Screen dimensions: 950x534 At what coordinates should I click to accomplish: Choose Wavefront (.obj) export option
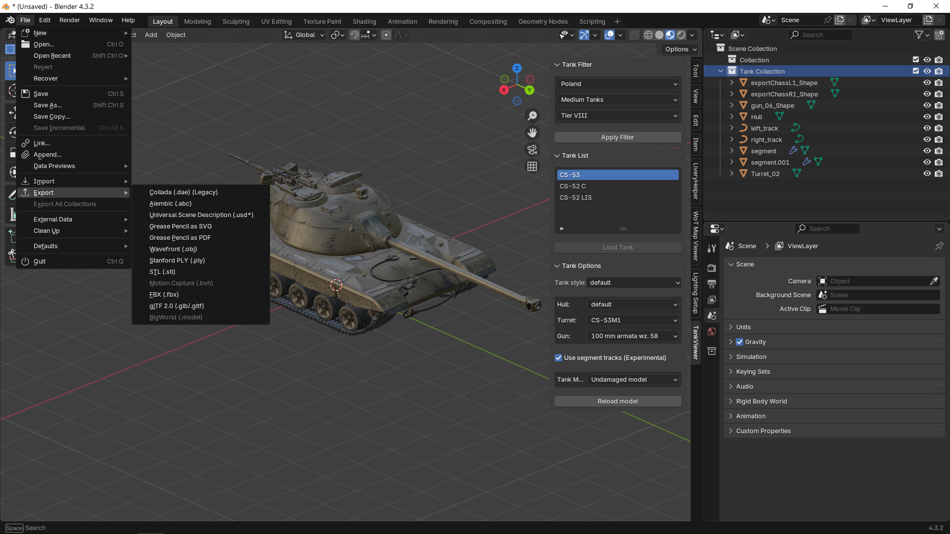click(x=173, y=249)
